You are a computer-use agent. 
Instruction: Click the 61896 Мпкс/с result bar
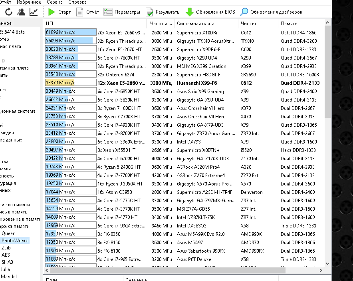[x=71, y=32]
